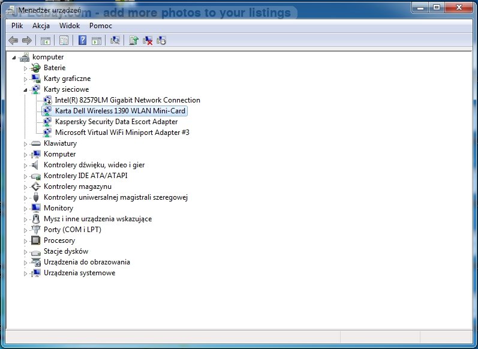Screen dimensions: 478x349
Task: Expand Kontrolery dźwięku, wideo i gier
Action: (x=25, y=166)
